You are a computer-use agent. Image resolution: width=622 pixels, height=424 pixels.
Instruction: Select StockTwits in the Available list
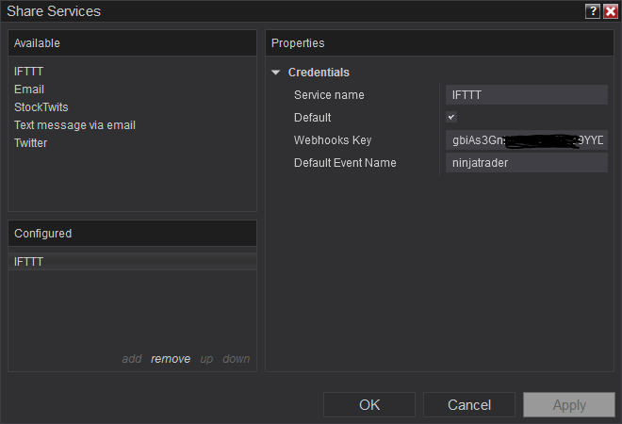coord(41,107)
